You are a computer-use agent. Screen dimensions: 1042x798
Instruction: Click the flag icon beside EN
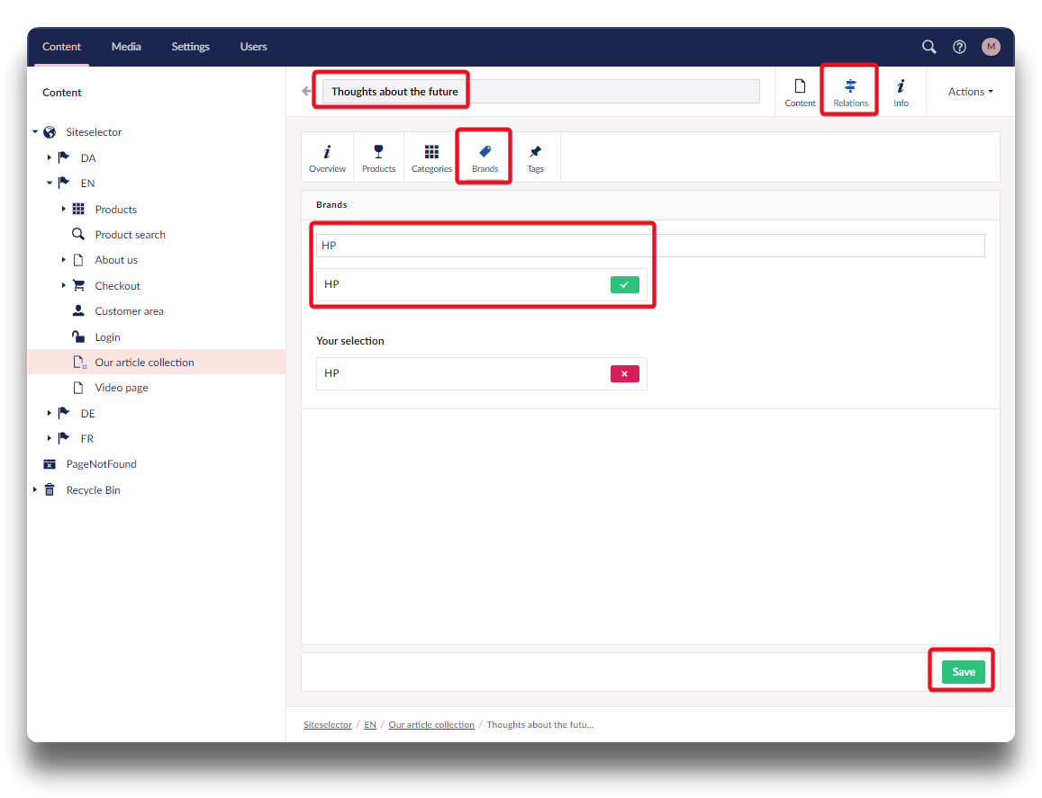(64, 183)
